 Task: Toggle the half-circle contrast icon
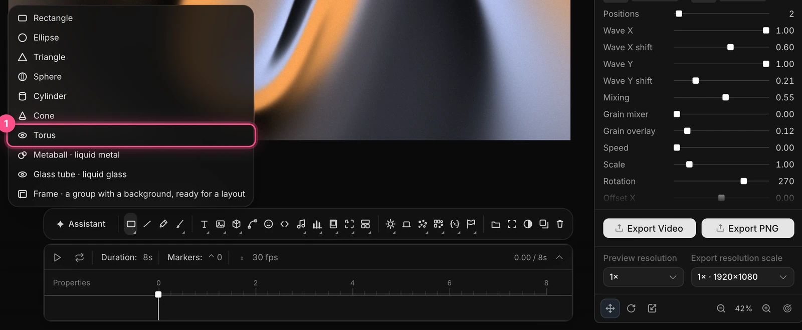528,224
